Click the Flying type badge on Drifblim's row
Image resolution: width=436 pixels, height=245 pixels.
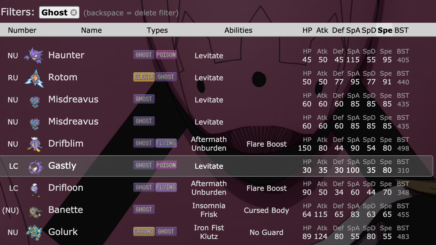point(166,143)
